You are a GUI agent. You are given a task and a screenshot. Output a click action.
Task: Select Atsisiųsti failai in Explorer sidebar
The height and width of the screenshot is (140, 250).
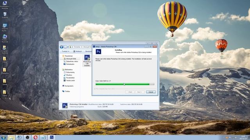[70, 59]
